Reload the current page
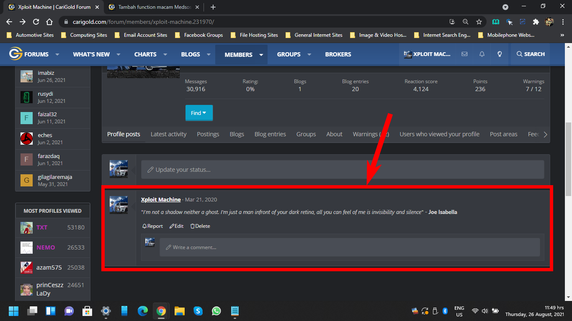The width and height of the screenshot is (572, 321). 36,22
